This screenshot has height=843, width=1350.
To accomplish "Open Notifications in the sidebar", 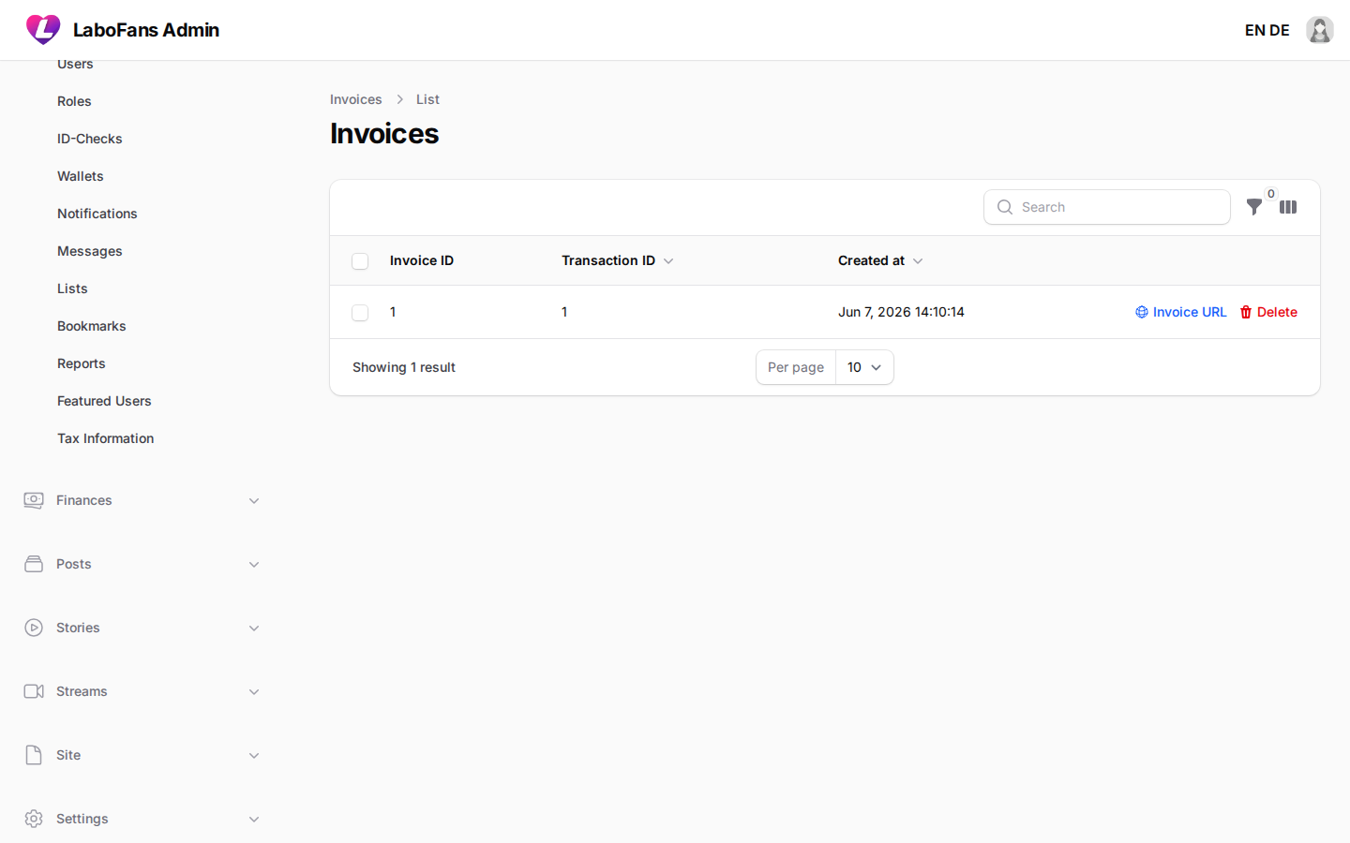I will point(97,214).
